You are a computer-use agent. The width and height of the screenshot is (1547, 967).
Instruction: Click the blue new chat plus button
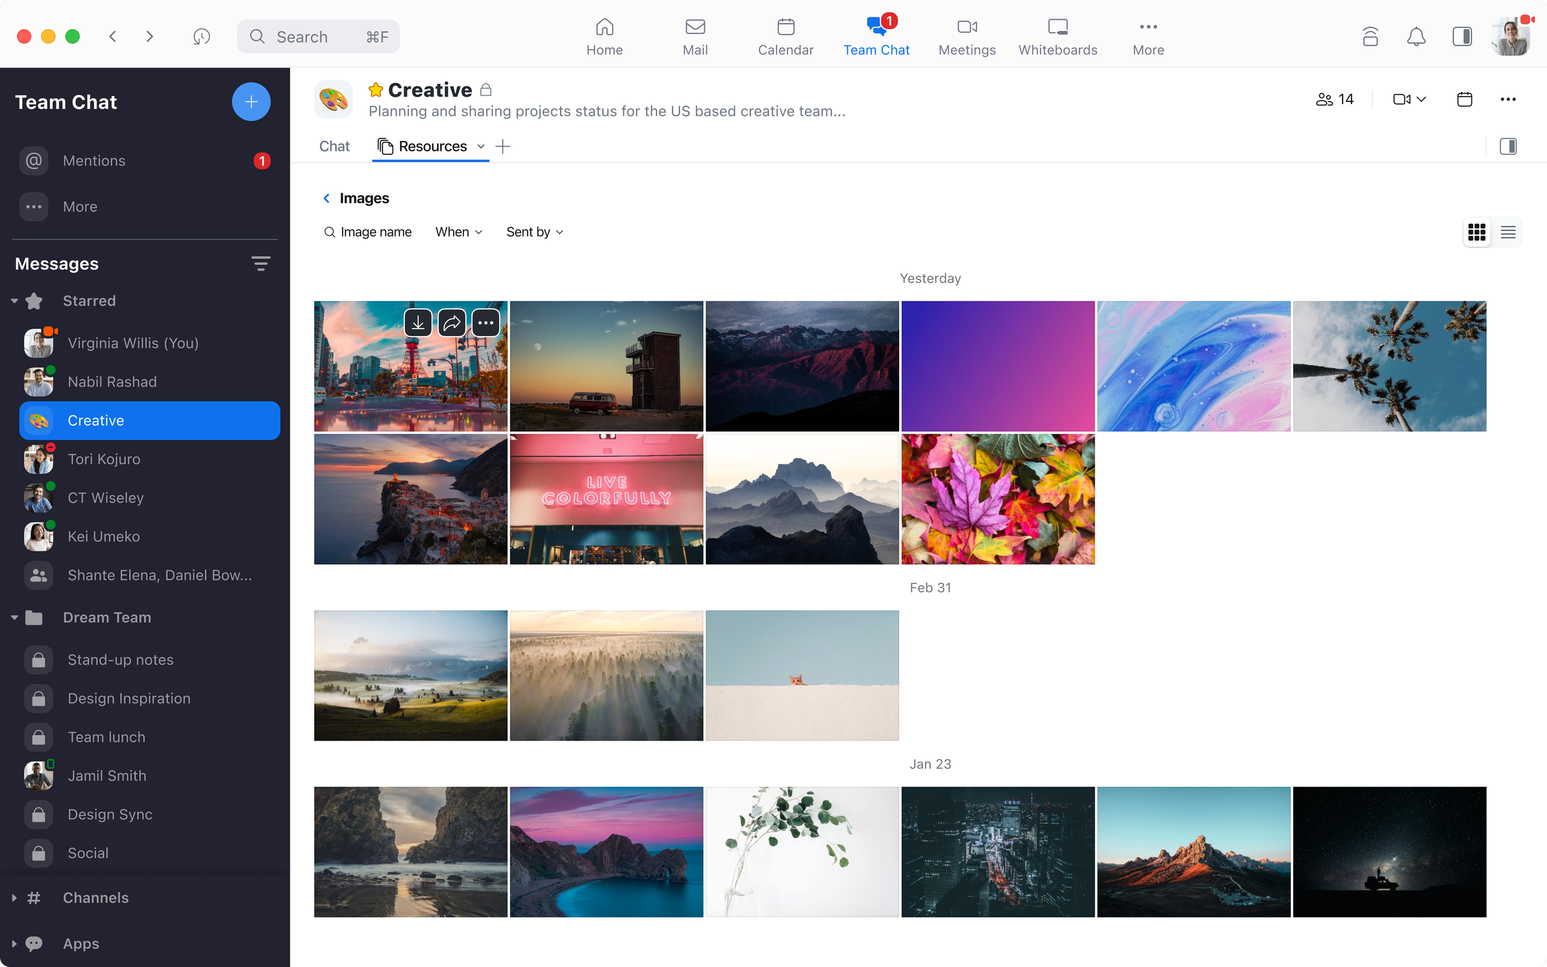251,101
